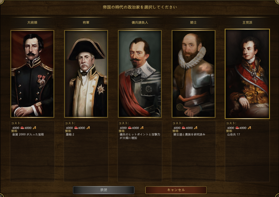This screenshot has width=279, height=197.
Task: Click 山岳兵 17 reward text
Action: tap(233, 135)
